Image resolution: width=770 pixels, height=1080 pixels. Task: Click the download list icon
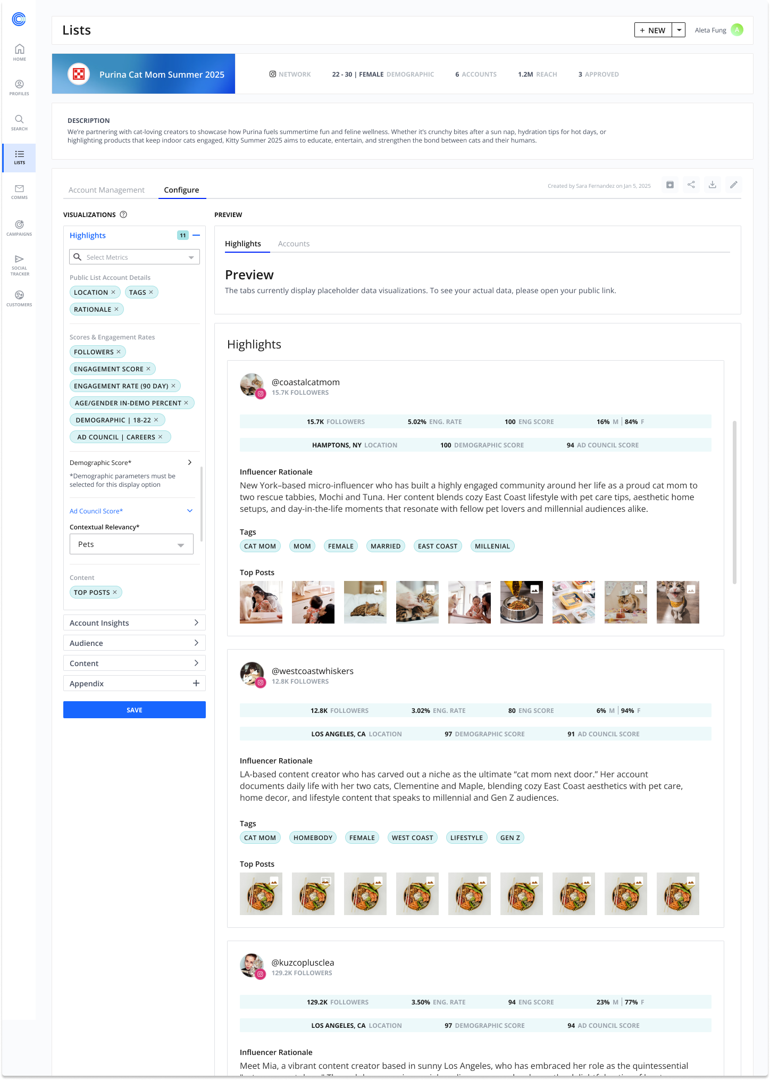pos(713,185)
